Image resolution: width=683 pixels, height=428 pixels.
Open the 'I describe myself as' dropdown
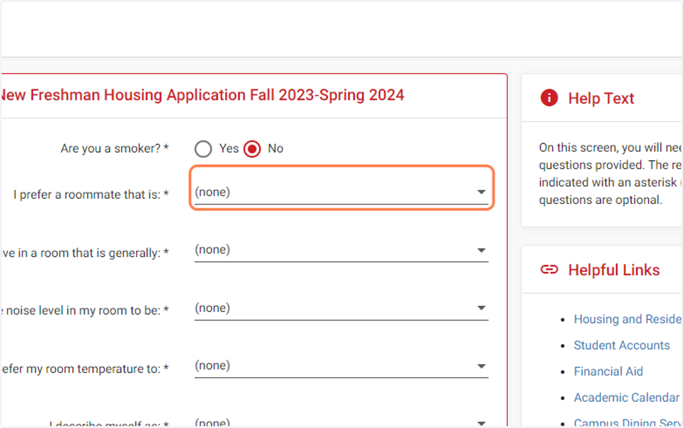[341, 422]
